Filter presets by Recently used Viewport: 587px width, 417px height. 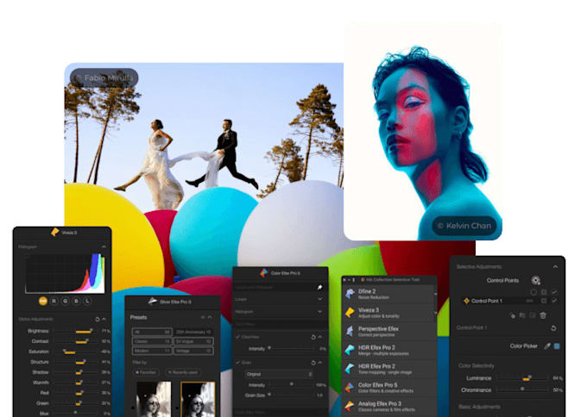pos(183,372)
